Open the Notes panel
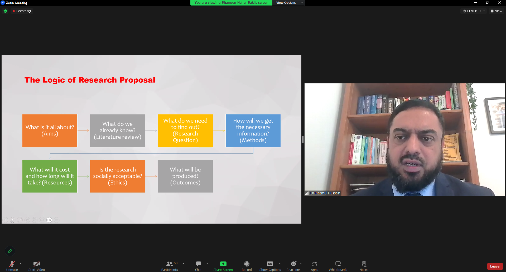This screenshot has height=272, width=506. pos(364,266)
